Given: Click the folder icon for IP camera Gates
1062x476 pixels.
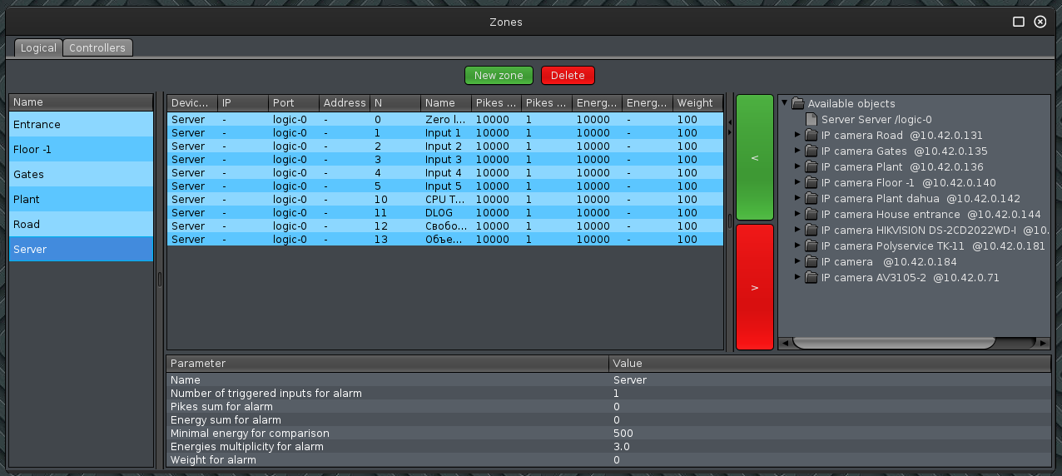Looking at the screenshot, I should 811,151.
